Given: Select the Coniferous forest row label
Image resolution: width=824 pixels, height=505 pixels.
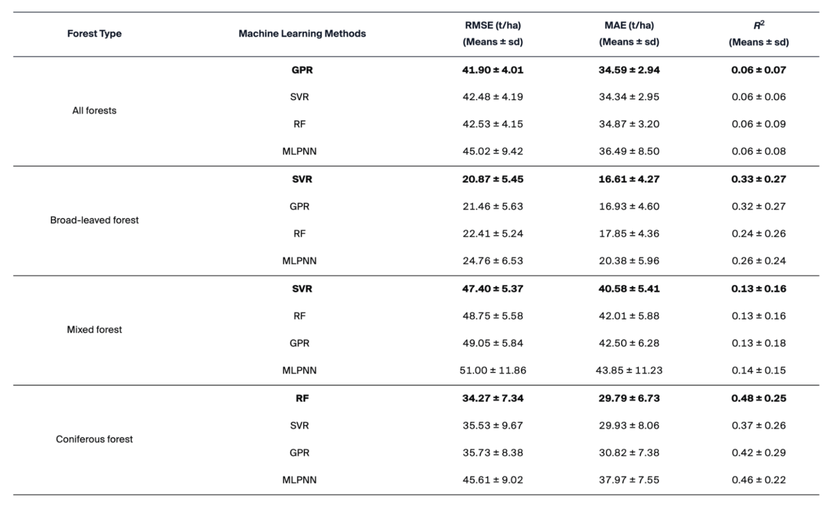Looking at the screenshot, I should click(x=94, y=438).
